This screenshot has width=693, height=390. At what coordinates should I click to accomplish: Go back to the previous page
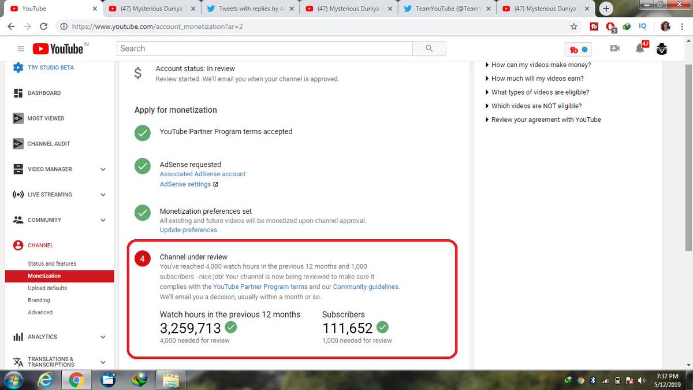12,27
